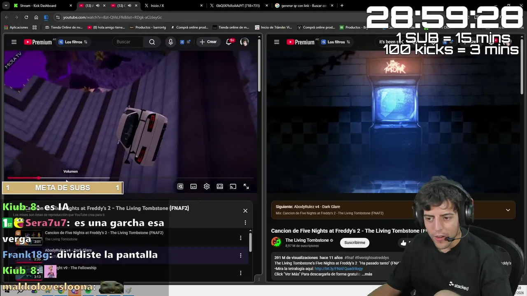The height and width of the screenshot is (296, 527).
Task: Expand the Siguiente mix panel chevron
Action: [508, 210]
